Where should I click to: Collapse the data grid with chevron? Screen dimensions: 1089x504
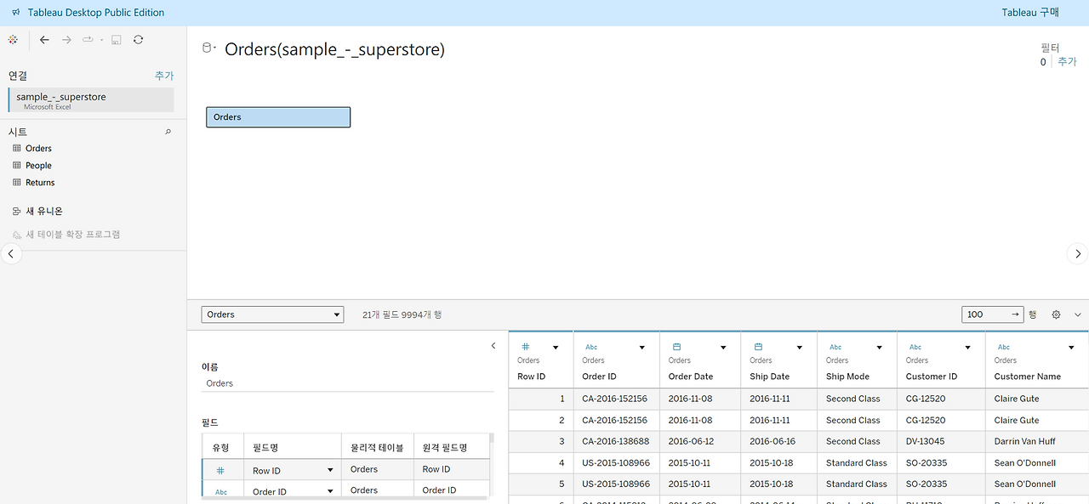(x=1078, y=314)
